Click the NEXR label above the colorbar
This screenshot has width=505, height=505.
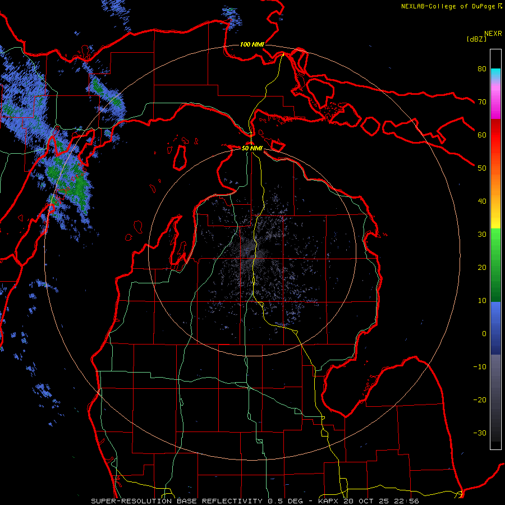(x=493, y=34)
